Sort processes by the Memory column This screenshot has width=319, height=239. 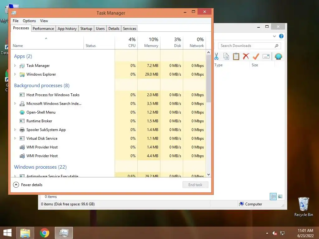pyautogui.click(x=149, y=43)
